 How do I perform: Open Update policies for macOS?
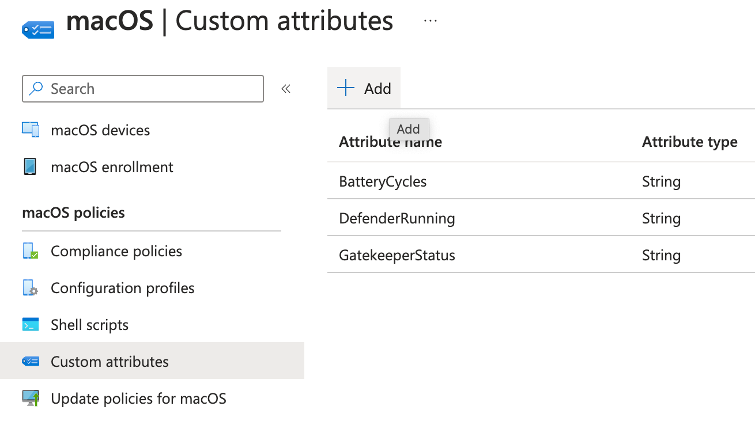click(x=138, y=399)
